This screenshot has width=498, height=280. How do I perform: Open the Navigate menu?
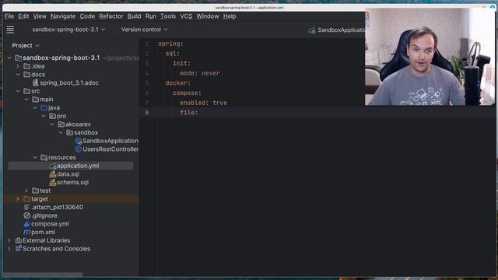click(63, 16)
